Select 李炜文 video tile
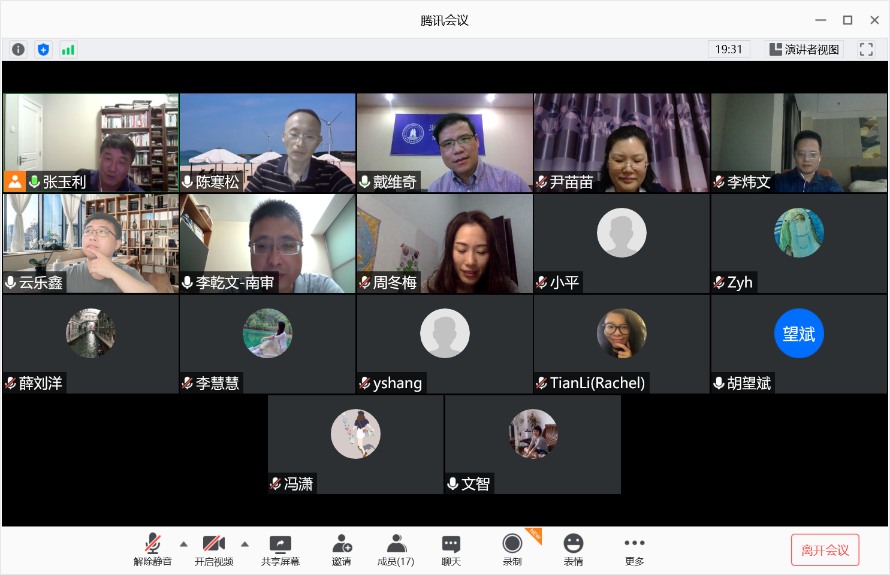 tap(799, 143)
